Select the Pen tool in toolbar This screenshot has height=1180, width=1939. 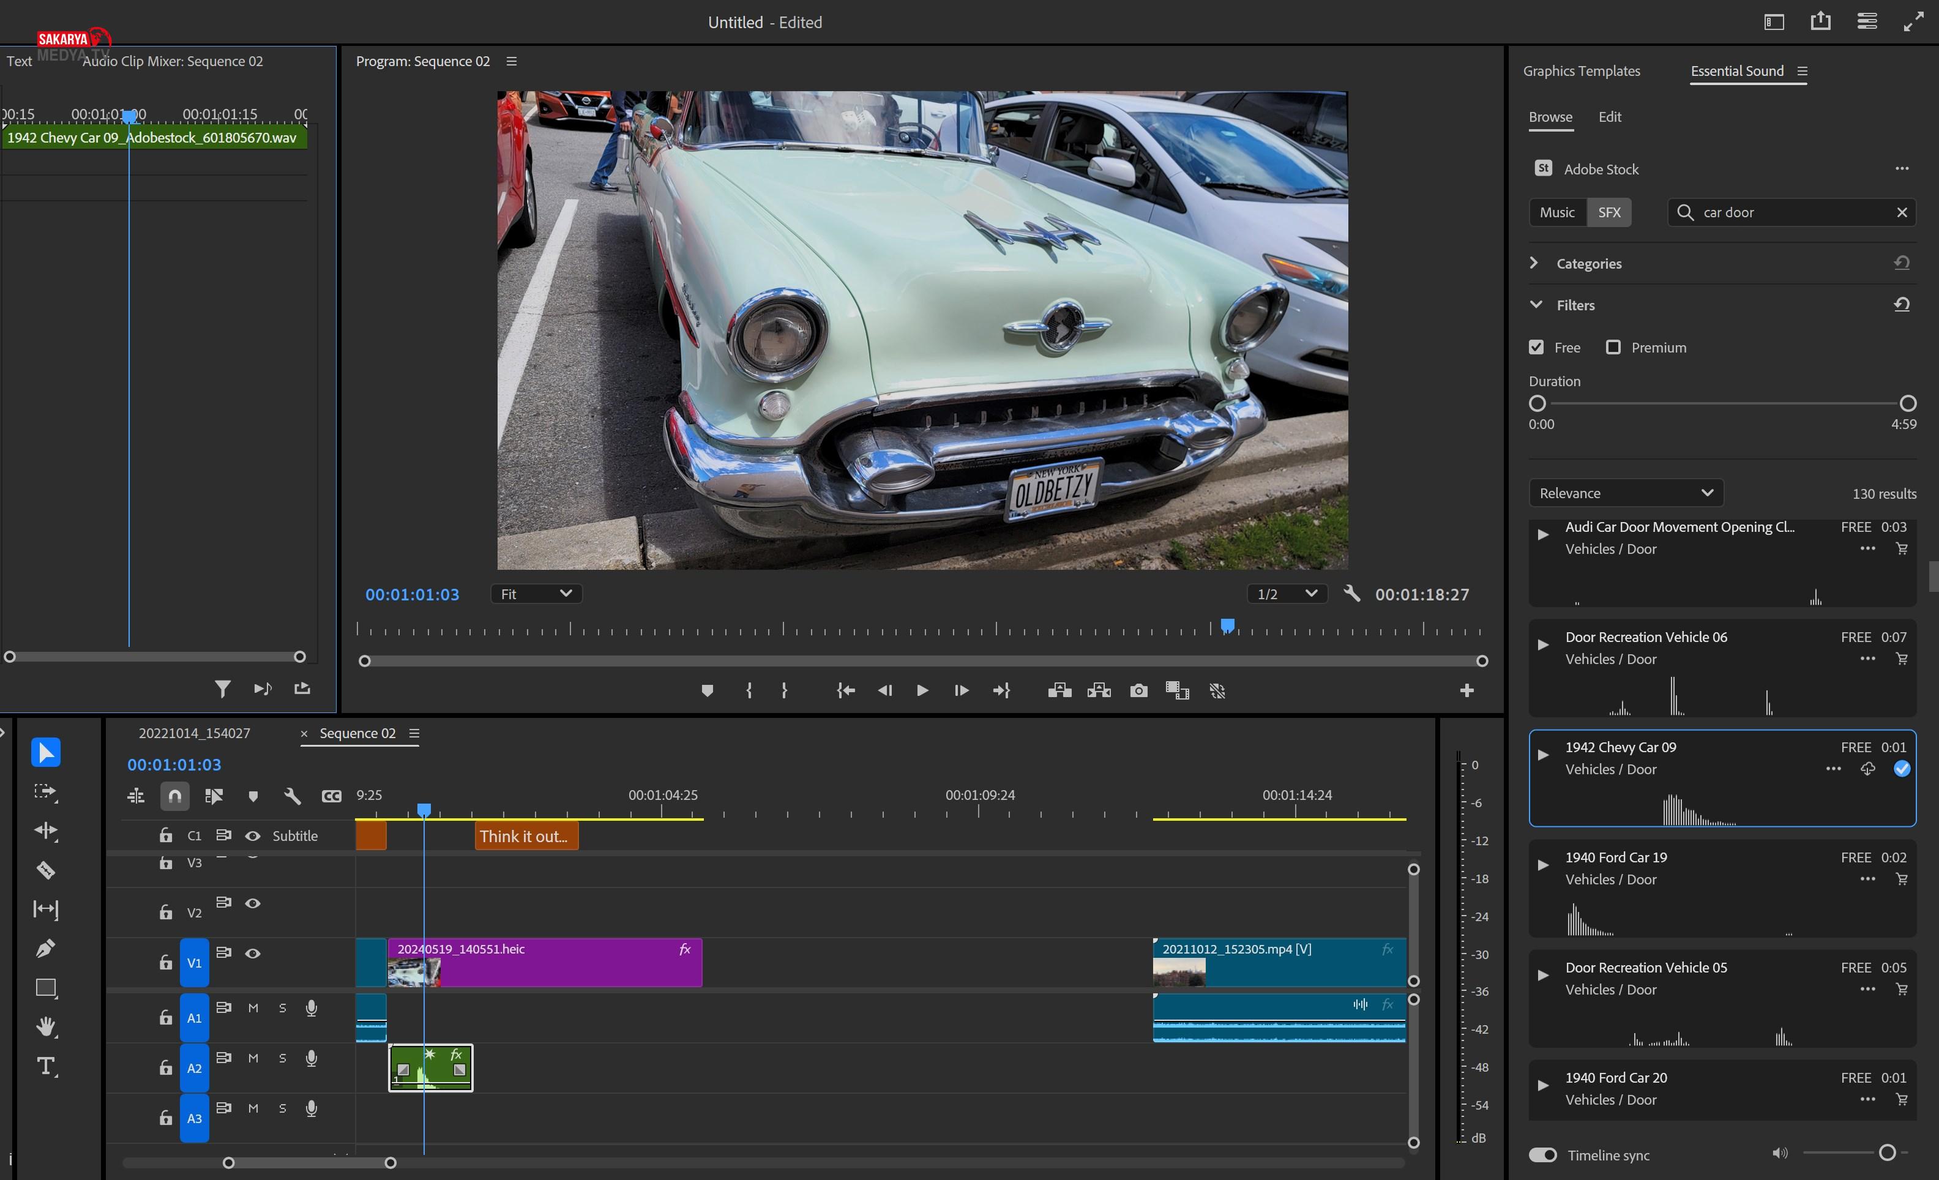point(45,948)
